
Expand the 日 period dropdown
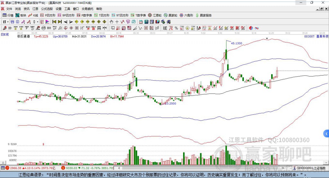(x=8, y=22)
